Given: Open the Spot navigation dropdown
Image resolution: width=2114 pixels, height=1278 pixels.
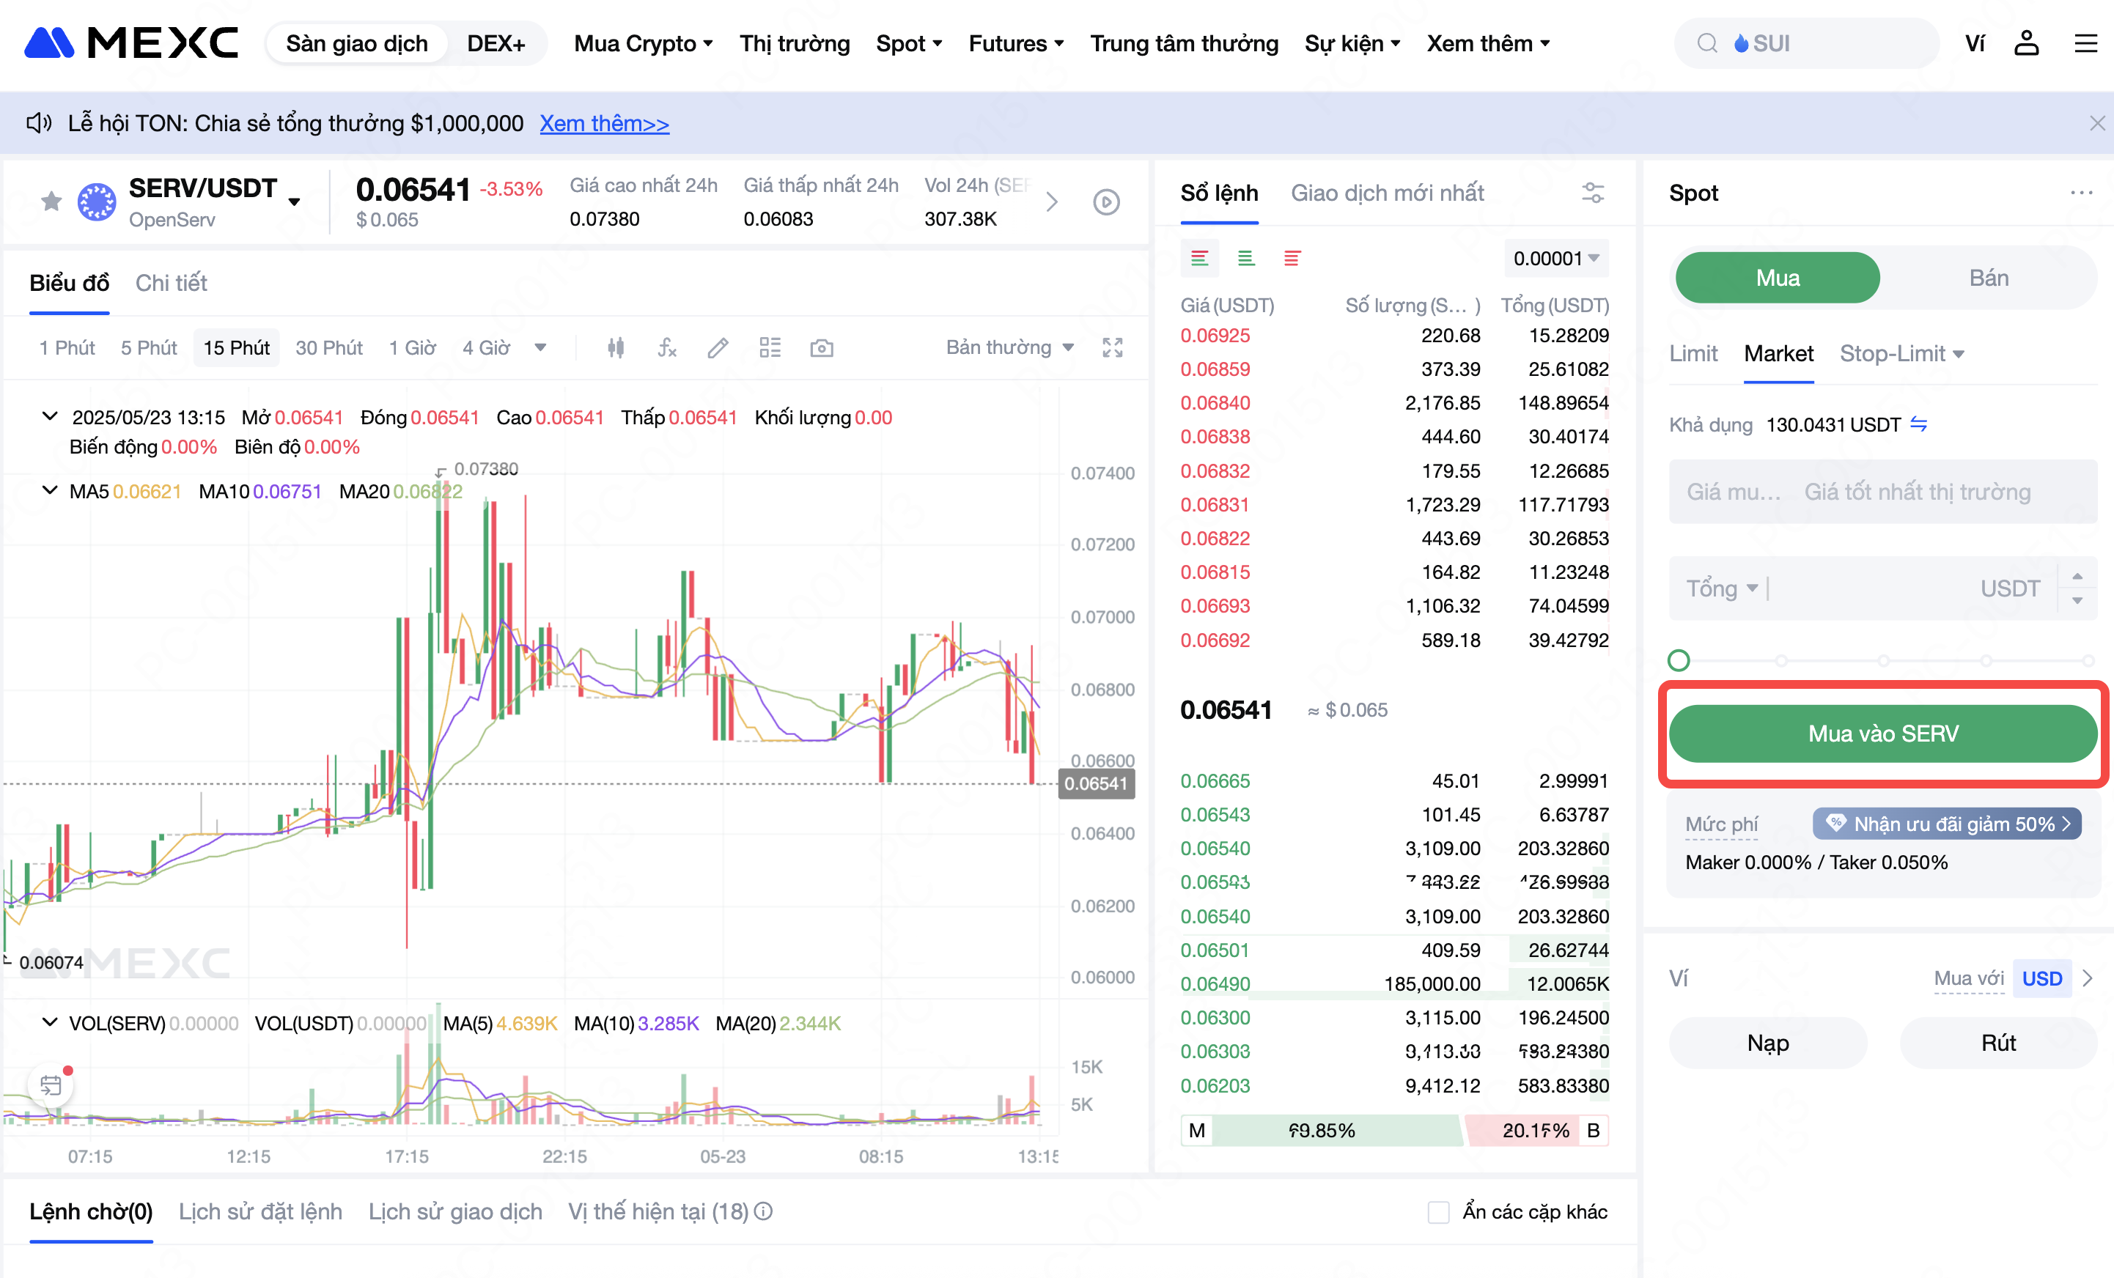Looking at the screenshot, I should [x=909, y=43].
